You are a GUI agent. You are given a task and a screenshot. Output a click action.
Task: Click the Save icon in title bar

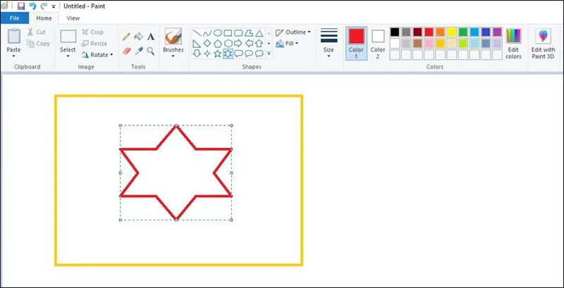(21, 6)
